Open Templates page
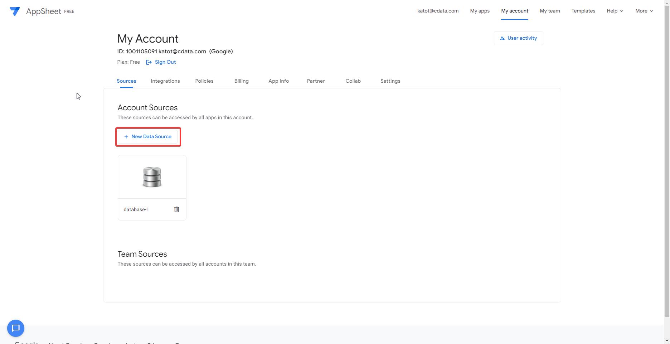The height and width of the screenshot is (344, 670). tap(583, 11)
